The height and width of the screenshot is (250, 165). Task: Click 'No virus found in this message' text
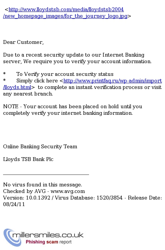(43, 185)
